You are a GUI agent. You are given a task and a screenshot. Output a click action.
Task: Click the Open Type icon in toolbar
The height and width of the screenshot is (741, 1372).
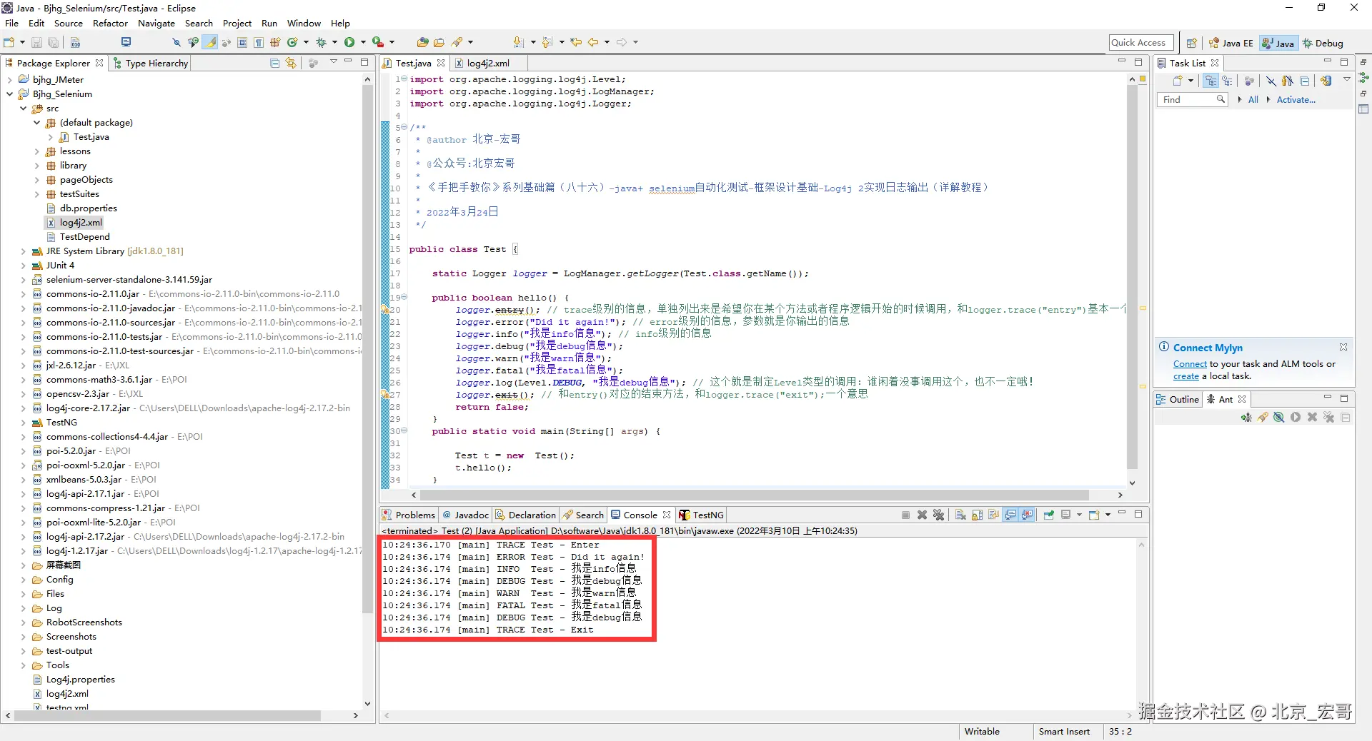coord(422,42)
